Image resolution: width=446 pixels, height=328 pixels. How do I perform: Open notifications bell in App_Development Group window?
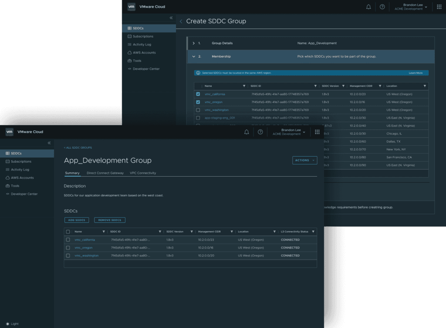coord(247,132)
